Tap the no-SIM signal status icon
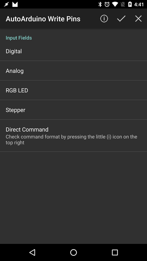 (x=123, y=4)
